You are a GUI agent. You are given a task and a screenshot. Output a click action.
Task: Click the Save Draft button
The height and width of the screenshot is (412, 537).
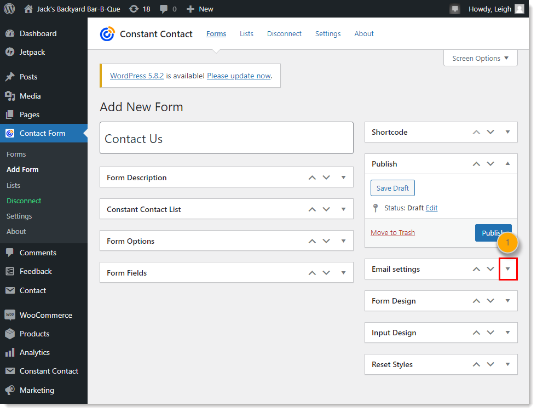[393, 188]
